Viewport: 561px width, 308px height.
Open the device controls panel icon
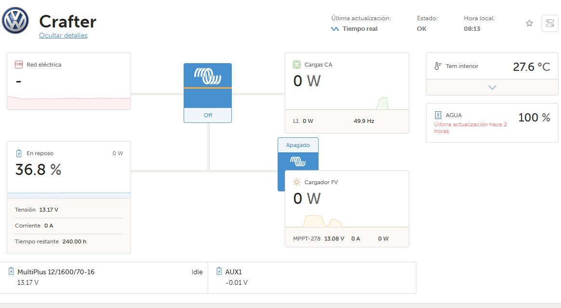pos(550,23)
